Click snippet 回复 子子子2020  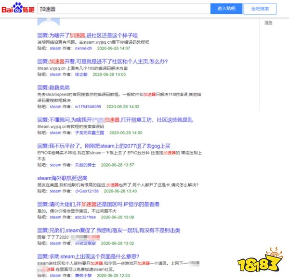[53, 237]
